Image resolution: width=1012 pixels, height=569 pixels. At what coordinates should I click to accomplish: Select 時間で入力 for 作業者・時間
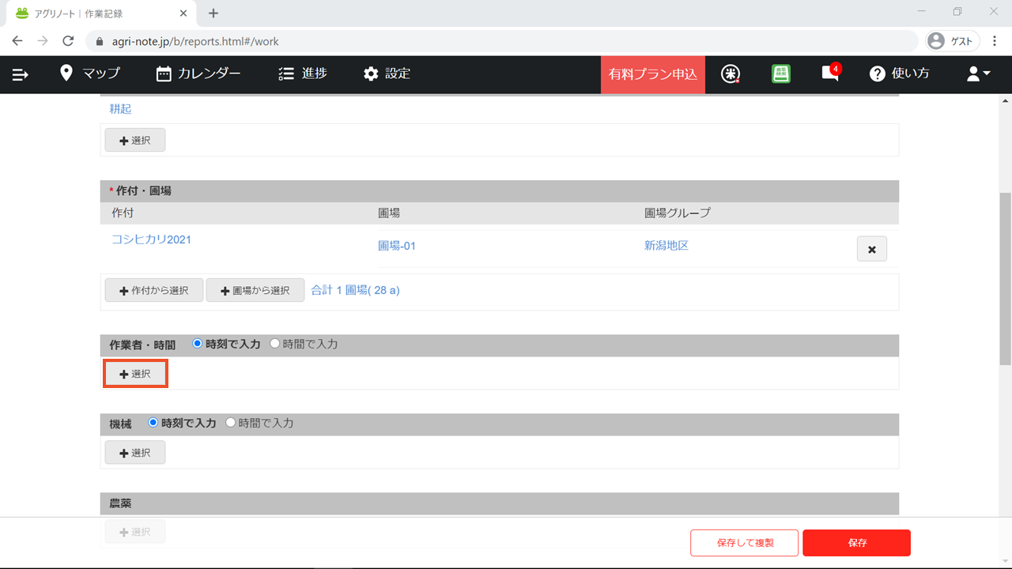pos(275,345)
